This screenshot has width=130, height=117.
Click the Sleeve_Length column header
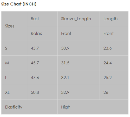79,19
